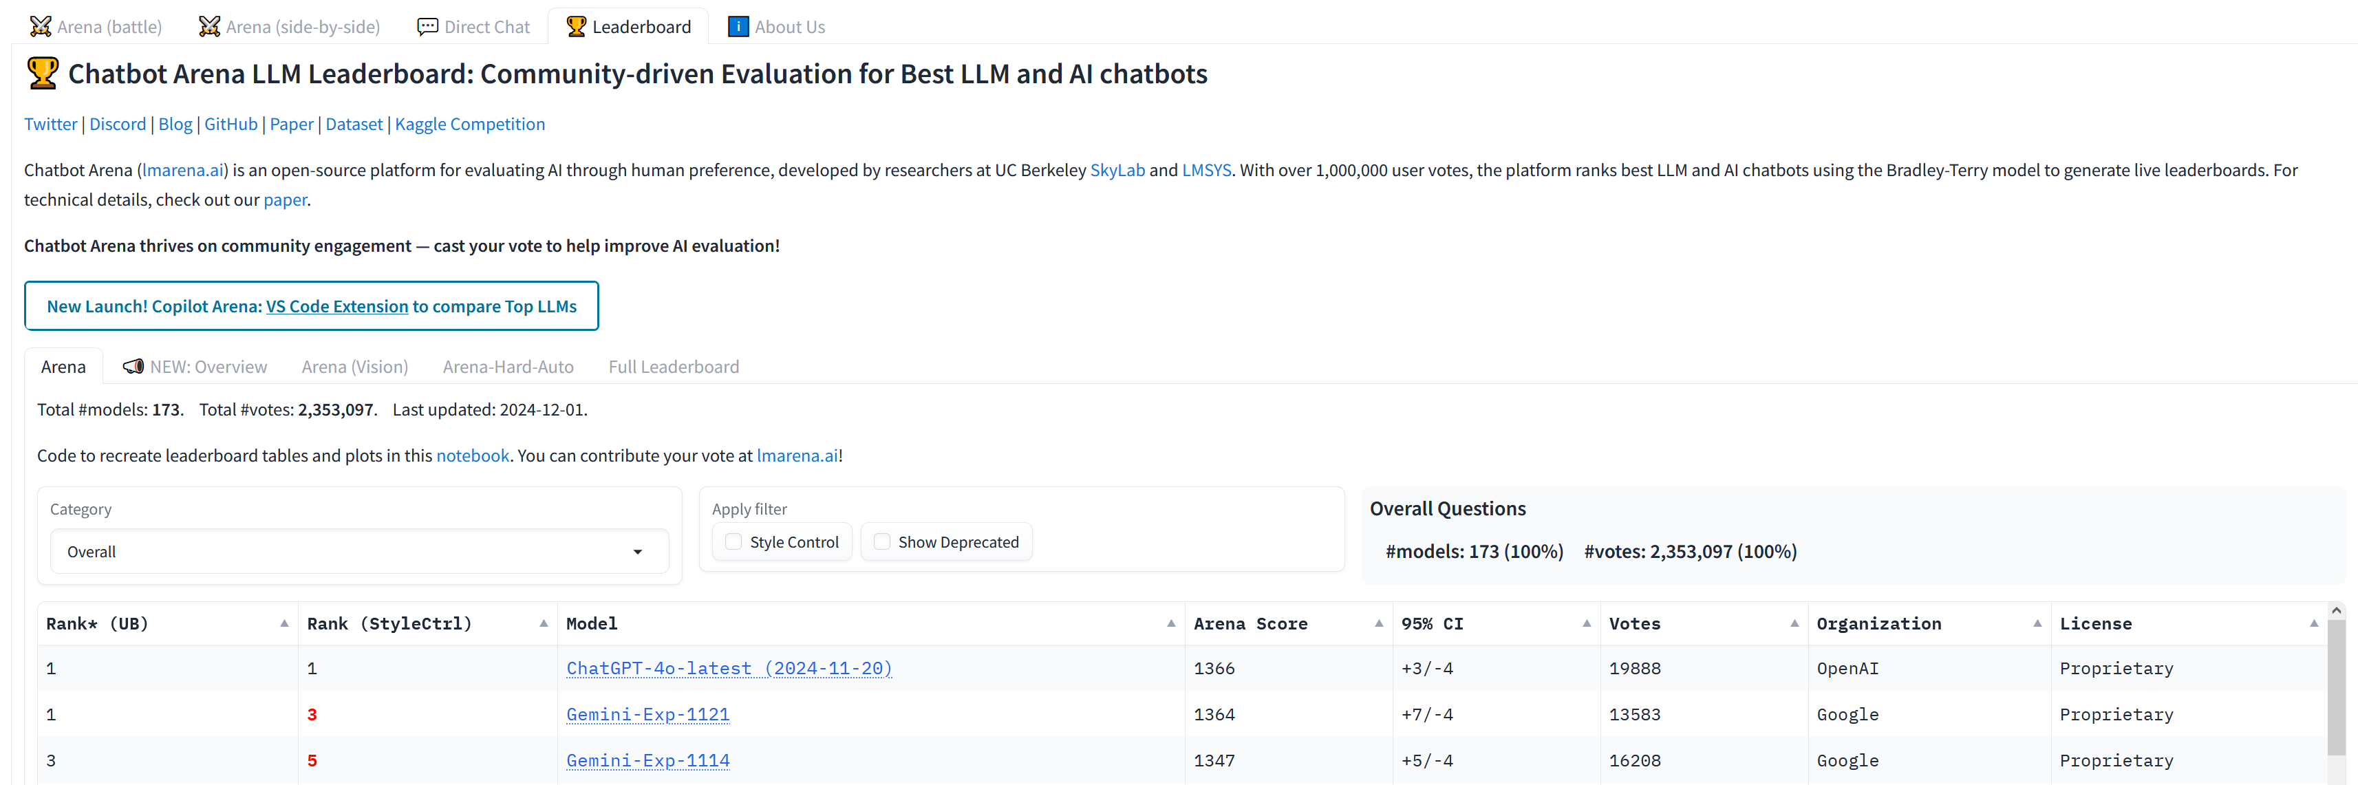Click Votes cell 19888
2358x785 pixels.
(x=1704, y=668)
